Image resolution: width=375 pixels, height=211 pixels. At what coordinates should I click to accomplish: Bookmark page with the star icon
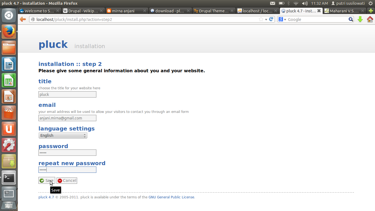[261, 19]
